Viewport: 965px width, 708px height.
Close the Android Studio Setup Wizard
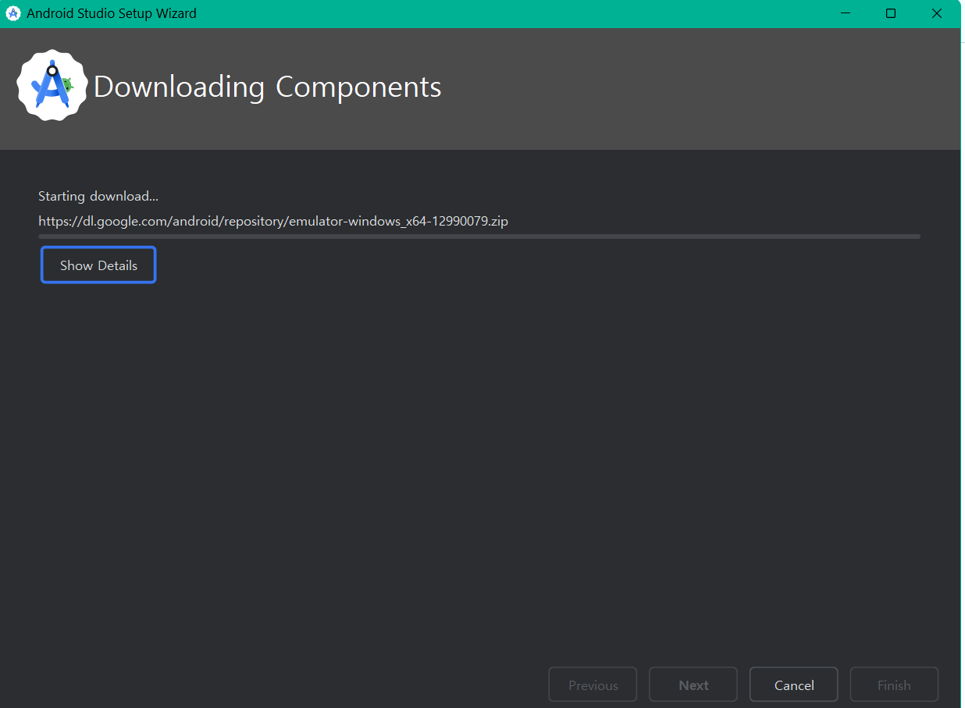[x=937, y=13]
